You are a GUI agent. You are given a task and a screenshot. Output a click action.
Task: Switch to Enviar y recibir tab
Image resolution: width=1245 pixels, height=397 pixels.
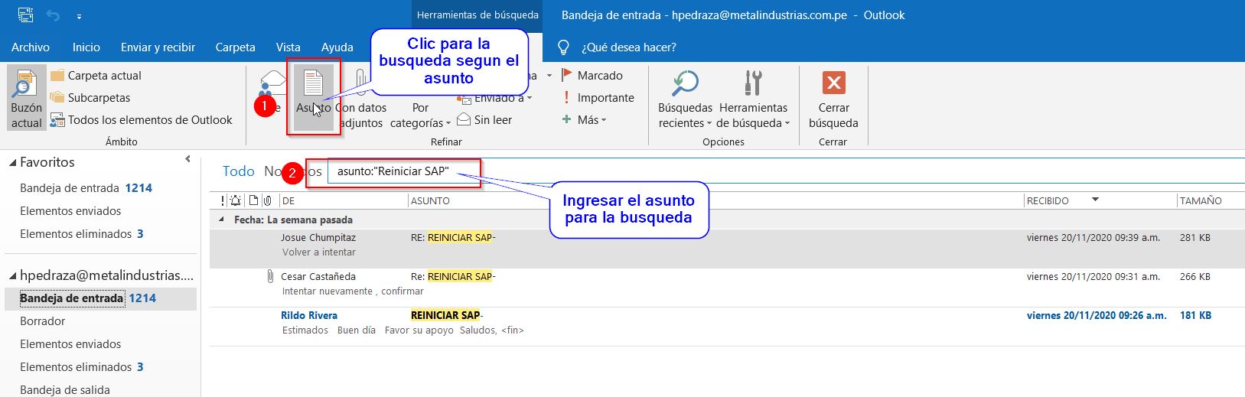[x=158, y=47]
